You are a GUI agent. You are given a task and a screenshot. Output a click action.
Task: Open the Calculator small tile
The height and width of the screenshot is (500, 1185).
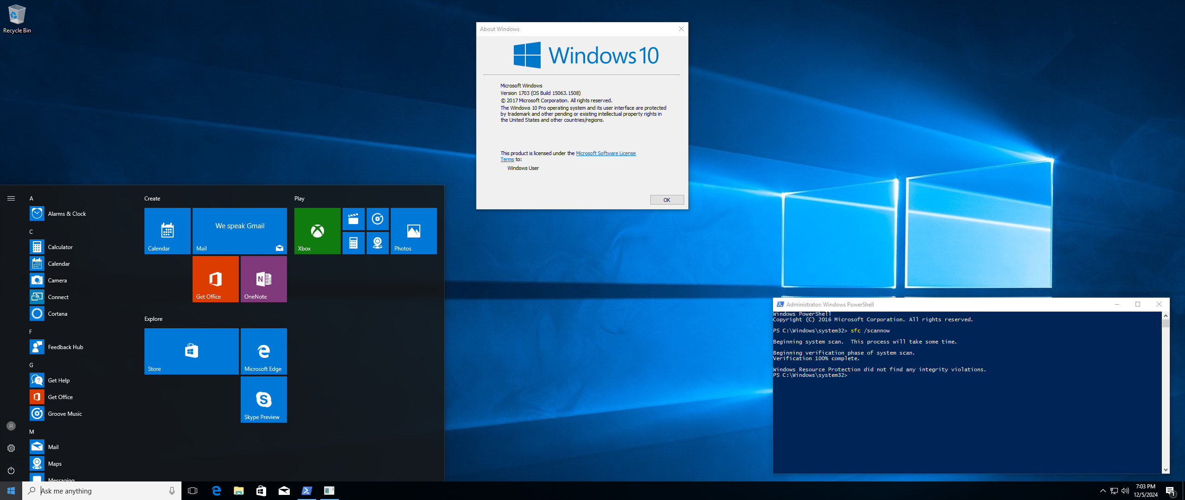[x=354, y=243]
